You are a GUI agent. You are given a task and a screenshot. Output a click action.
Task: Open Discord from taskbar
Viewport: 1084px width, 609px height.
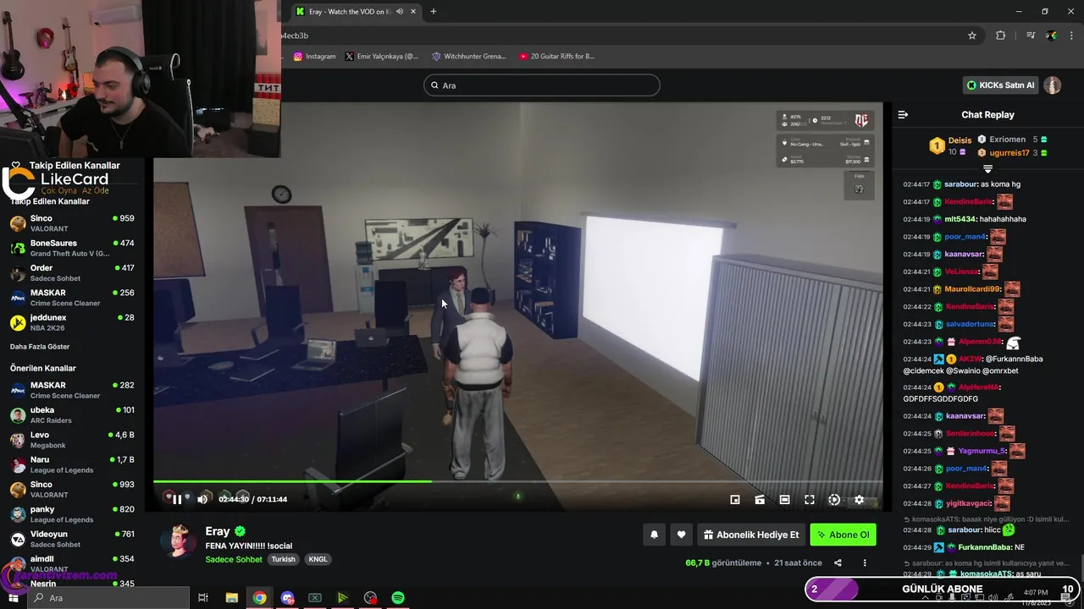coord(287,598)
